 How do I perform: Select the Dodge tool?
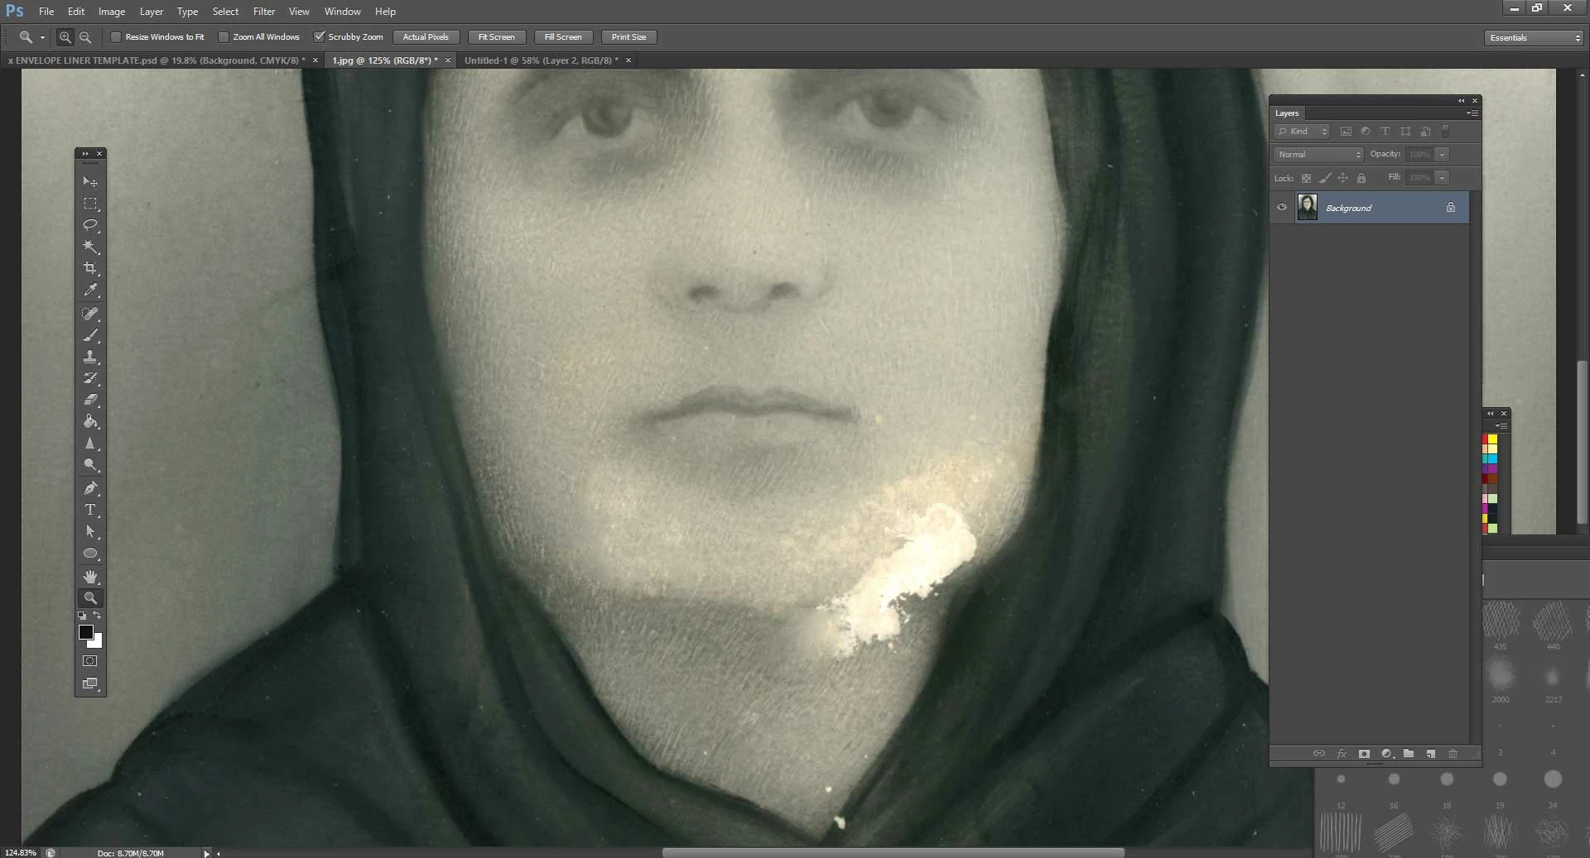click(90, 465)
